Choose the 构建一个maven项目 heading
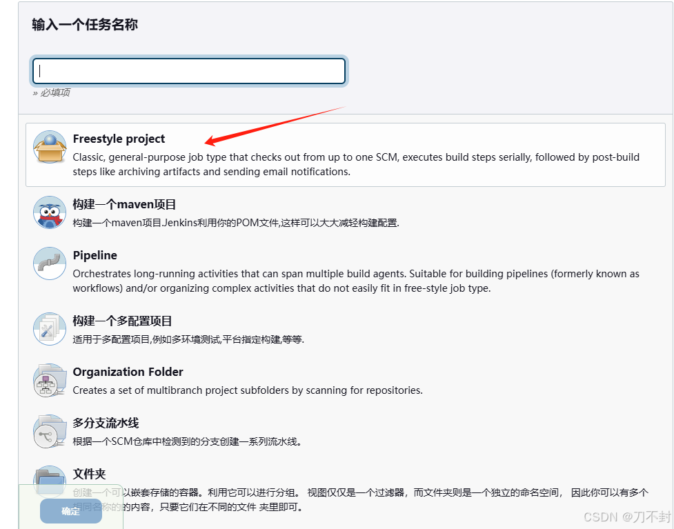The image size is (674, 529). (x=124, y=205)
